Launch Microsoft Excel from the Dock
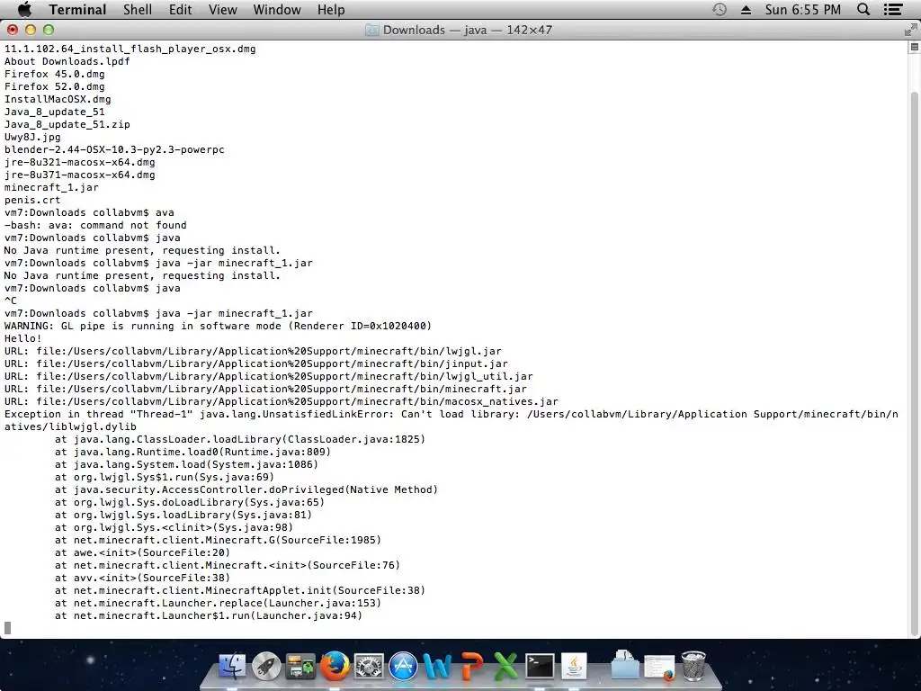Viewport: 921px width, 691px height. click(x=505, y=666)
